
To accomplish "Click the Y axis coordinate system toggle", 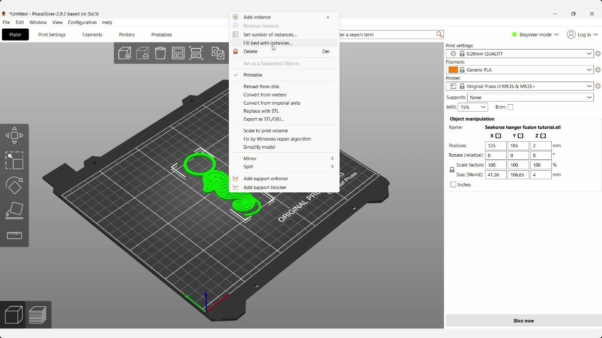I will click(521, 136).
